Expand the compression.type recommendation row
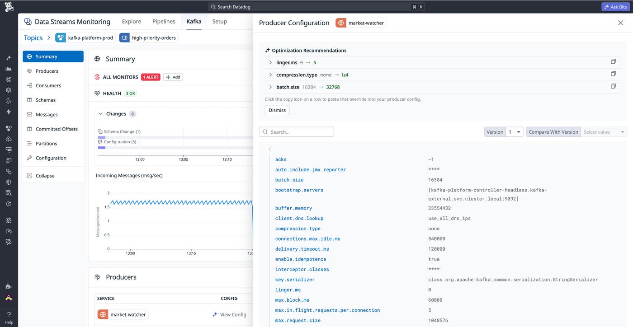Viewport: 633px width, 327px height. 270,75
